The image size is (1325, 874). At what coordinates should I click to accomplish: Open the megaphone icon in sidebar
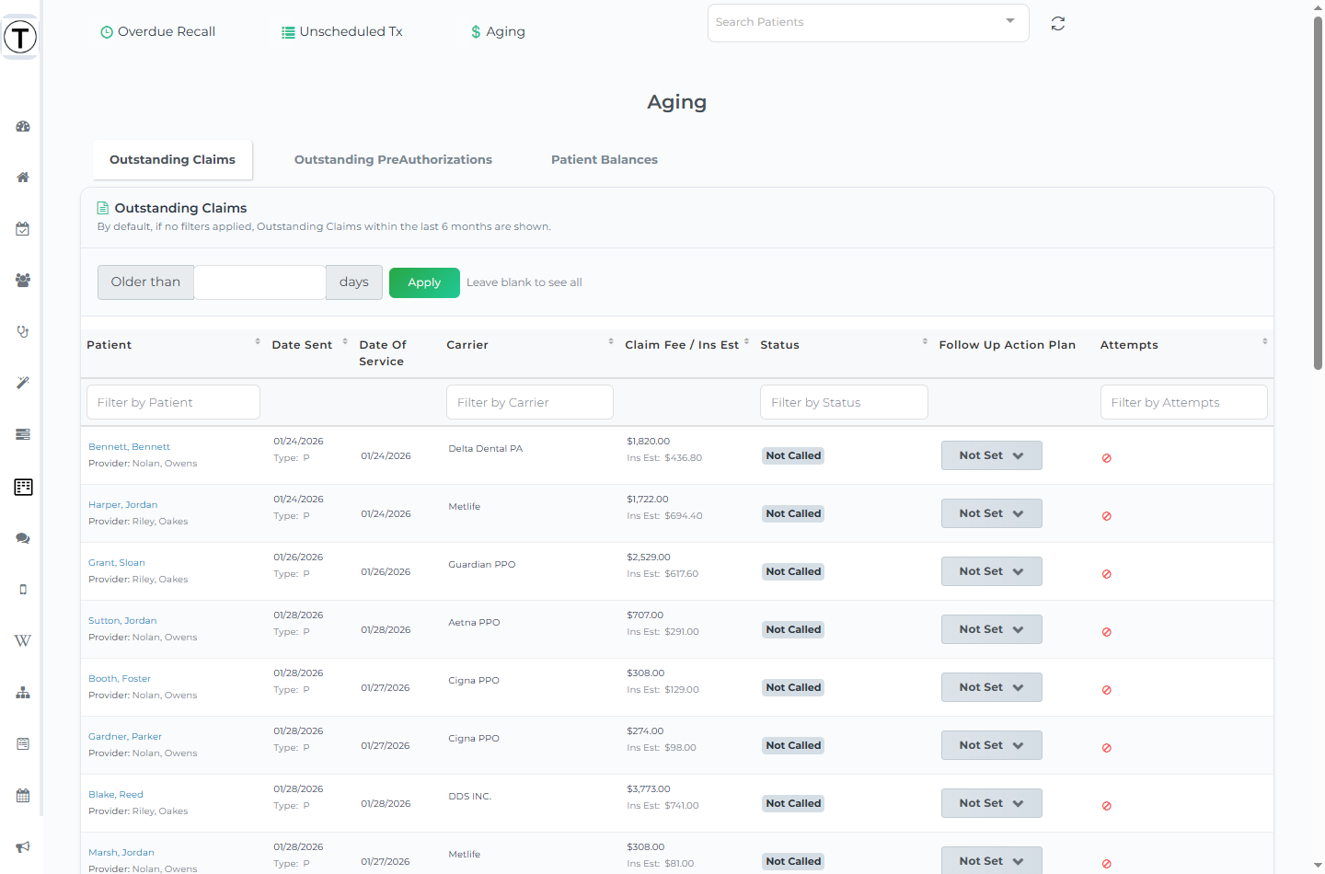click(23, 846)
